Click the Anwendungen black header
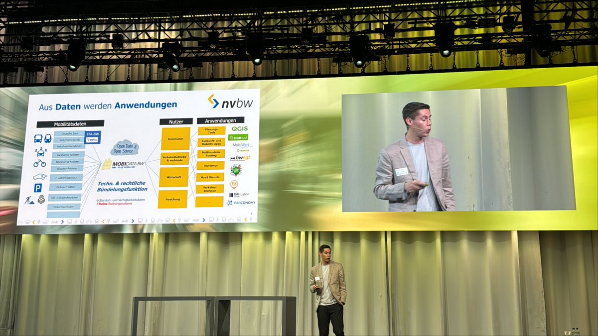 [220, 120]
